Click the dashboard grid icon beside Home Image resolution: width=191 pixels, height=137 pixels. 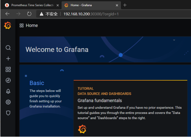[21, 25]
